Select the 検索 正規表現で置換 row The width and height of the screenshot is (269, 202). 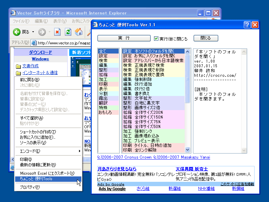pyautogui.click(x=154, y=75)
